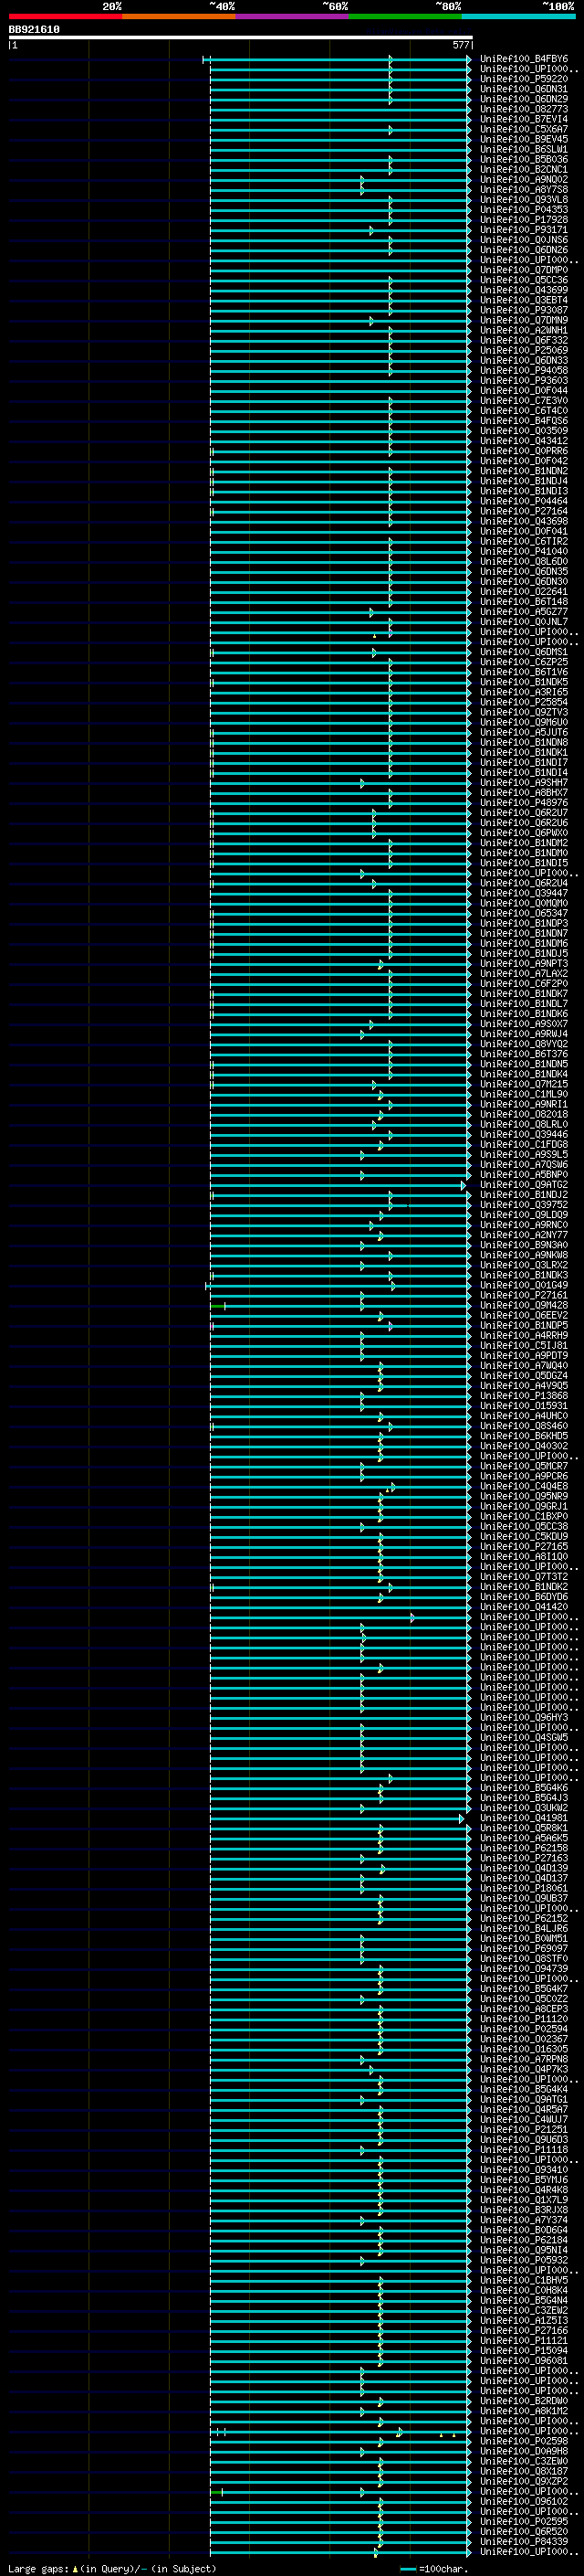Select hit label UniRef100_Q6R520
This screenshot has width=584, height=2576.
[524, 2531]
